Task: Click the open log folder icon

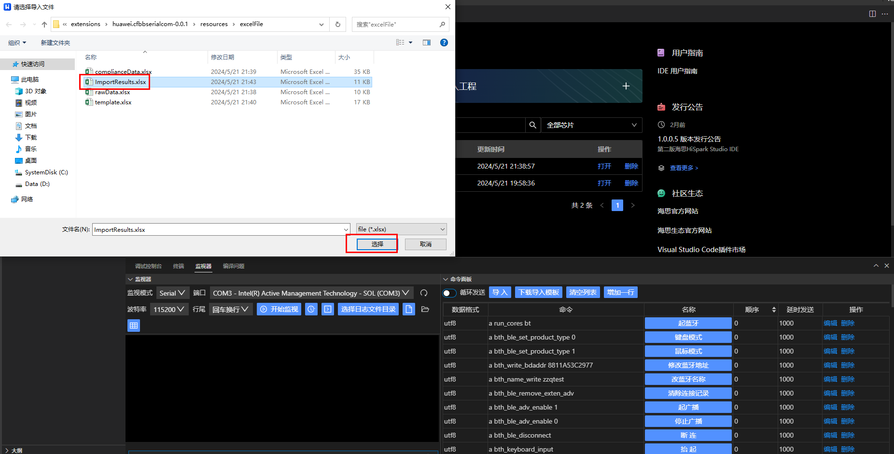Action: coord(425,309)
